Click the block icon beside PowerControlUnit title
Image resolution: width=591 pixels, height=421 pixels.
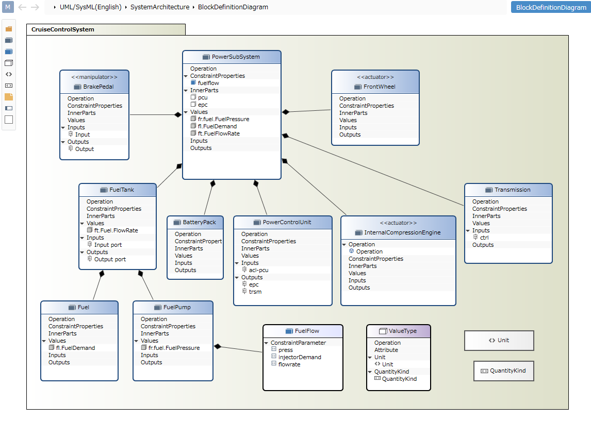pos(257,222)
